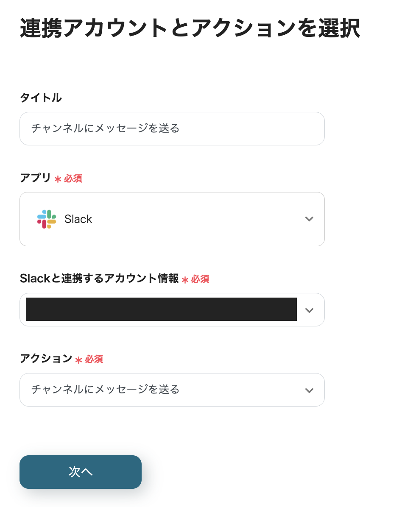This screenshot has width=402, height=507.
Task: Click the アクション field label
Action: click(46, 359)
